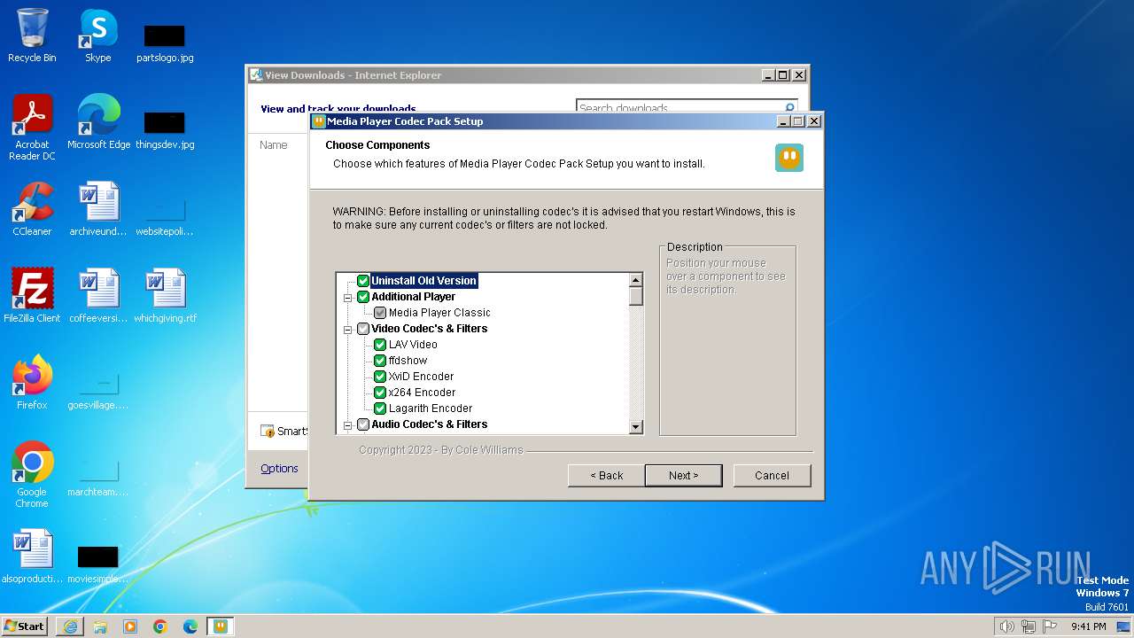
Task: Click the component list scroll down arrow
Action: tap(635, 427)
